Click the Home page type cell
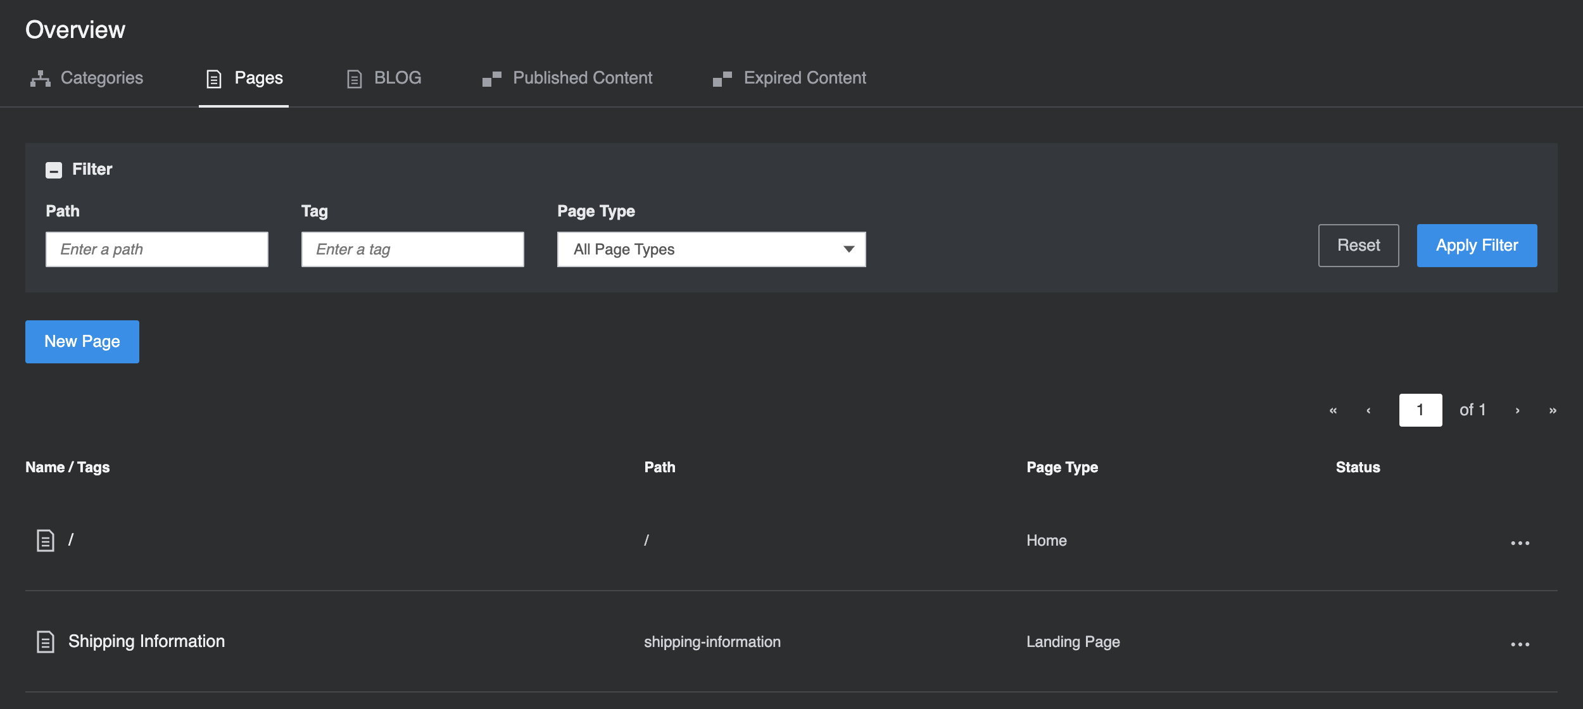 1047,541
